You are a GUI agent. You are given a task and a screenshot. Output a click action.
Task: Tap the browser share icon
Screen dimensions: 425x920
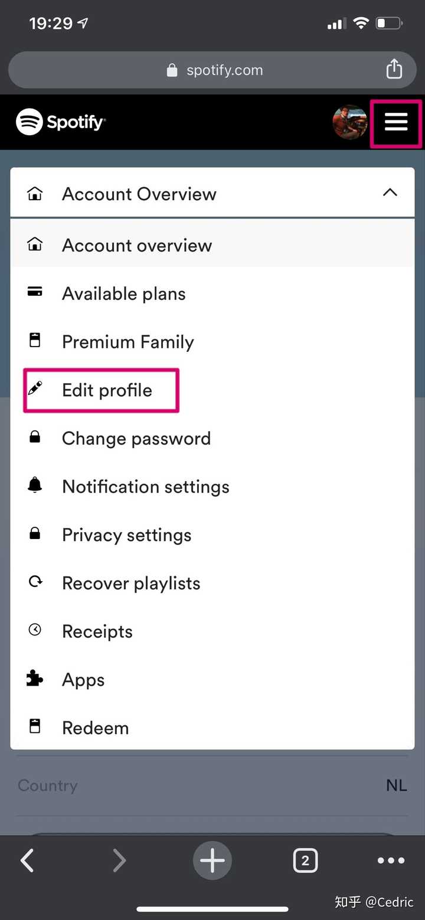tap(394, 70)
